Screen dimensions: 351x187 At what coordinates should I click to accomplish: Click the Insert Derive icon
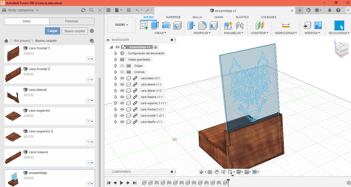coord(307,25)
